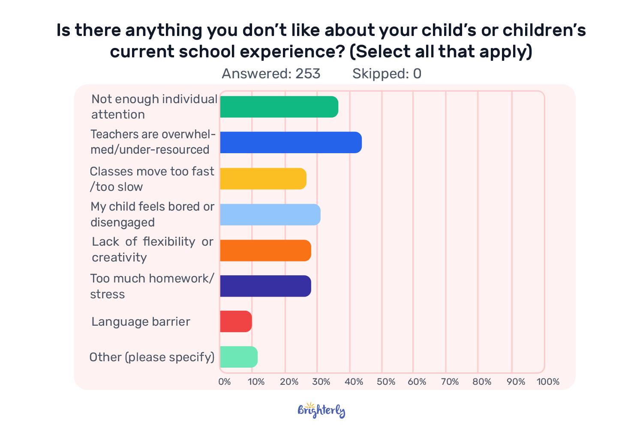Click the 'Not enough individual attention' label
Image resolution: width=643 pixels, height=428 pixels.
(154, 107)
